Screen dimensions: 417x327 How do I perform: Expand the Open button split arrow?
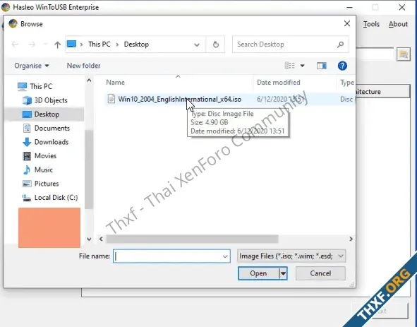(284, 274)
